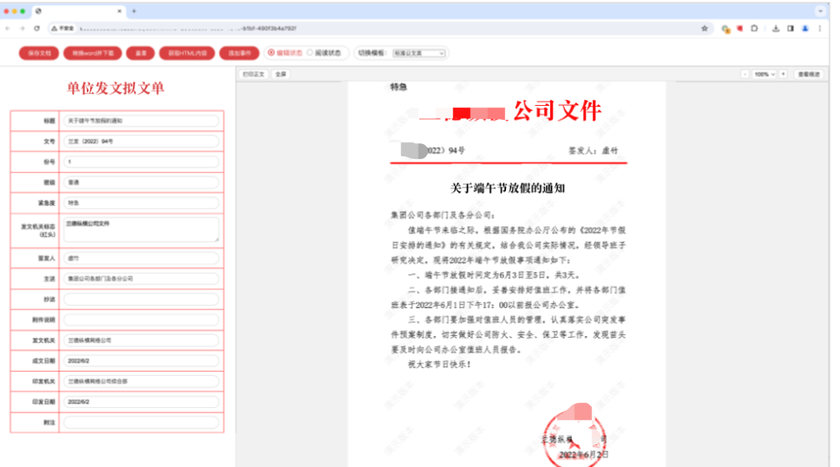Open the browser profile avatar
840x467 pixels.
tap(804, 29)
